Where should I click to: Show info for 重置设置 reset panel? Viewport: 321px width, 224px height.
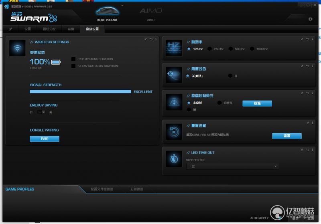[313, 123]
